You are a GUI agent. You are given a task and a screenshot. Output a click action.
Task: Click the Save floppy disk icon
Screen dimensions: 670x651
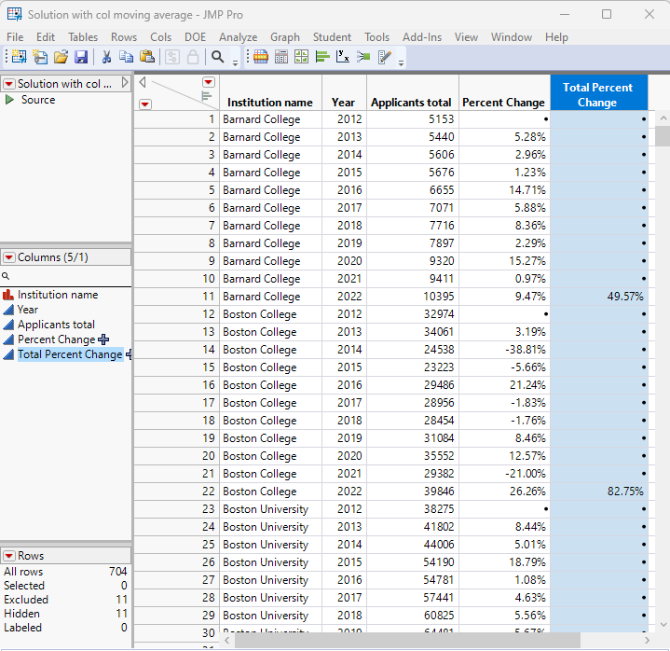(x=81, y=57)
